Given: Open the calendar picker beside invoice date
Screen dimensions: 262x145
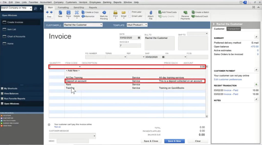Looking at the screenshot, I should 139,38.
